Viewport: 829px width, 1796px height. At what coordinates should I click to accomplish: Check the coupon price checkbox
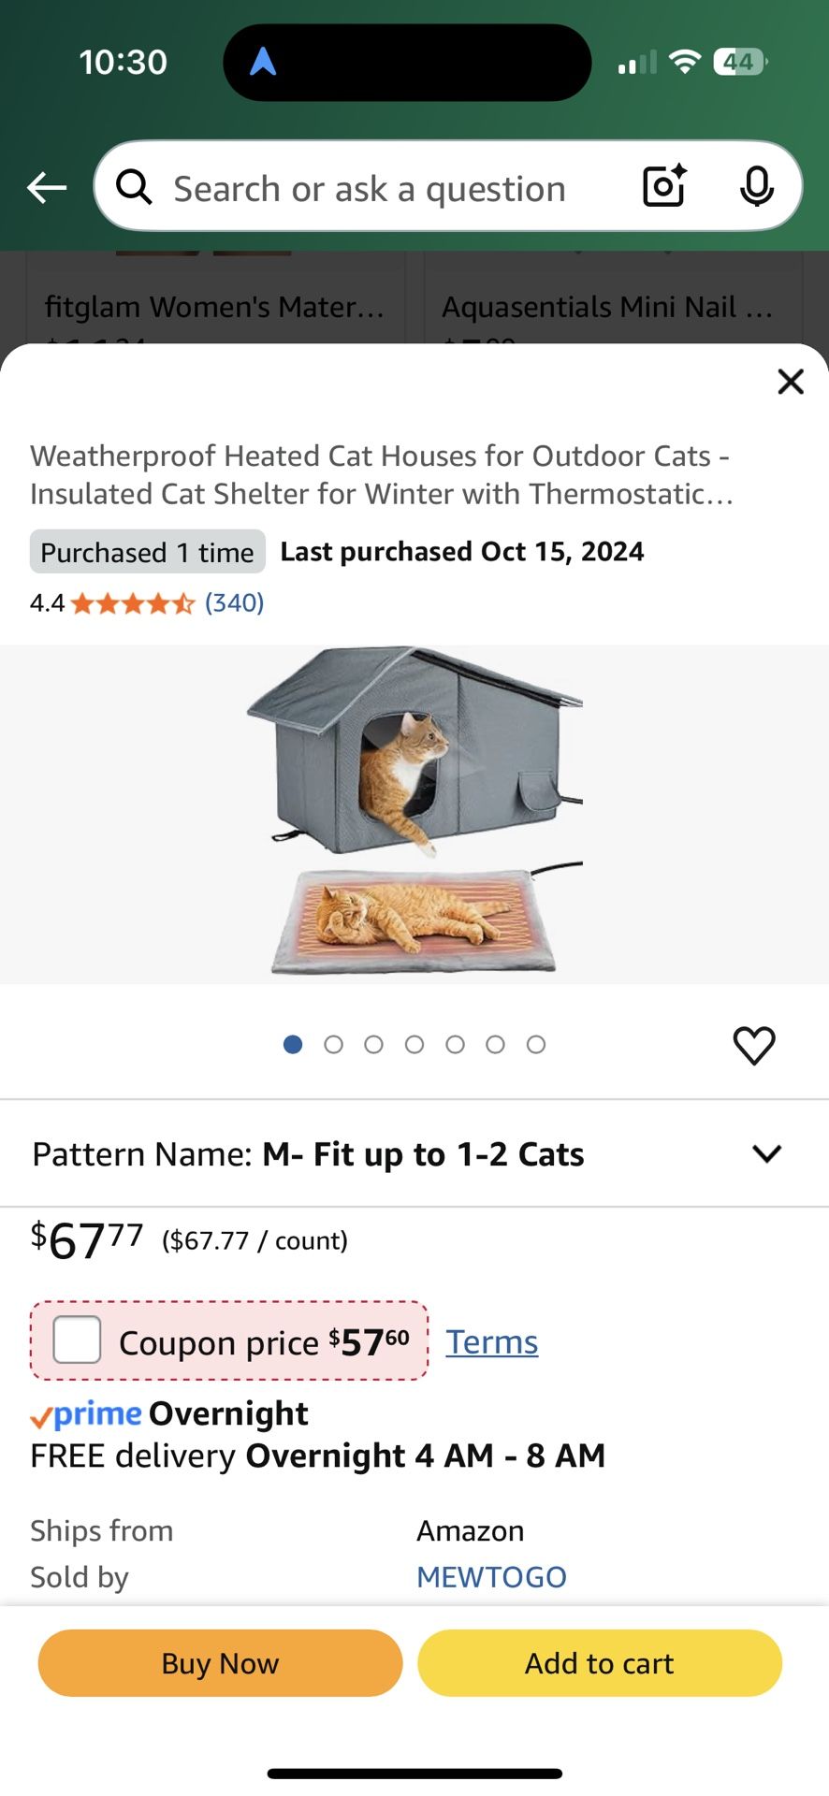click(x=78, y=1340)
